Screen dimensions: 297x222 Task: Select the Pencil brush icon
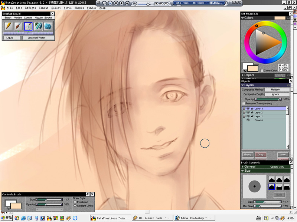pyautogui.click(x=8, y=26)
